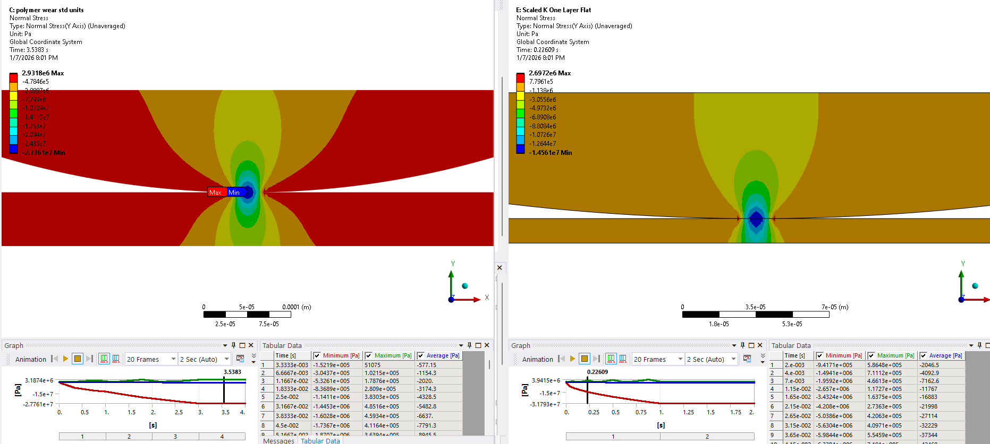Click next frame button in right animation toolbar

tap(596, 359)
